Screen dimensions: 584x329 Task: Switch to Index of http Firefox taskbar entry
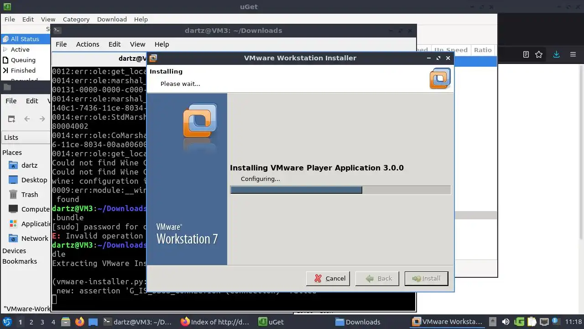[x=215, y=322]
